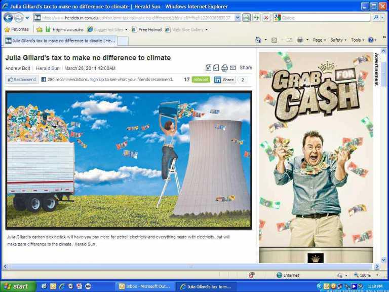The image size is (389, 292).
Task: Click the Windows Start button
Action: tap(17, 286)
